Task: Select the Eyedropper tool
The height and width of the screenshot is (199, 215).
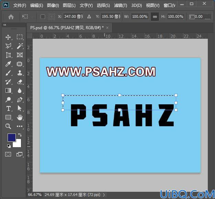Action: tap(8, 64)
